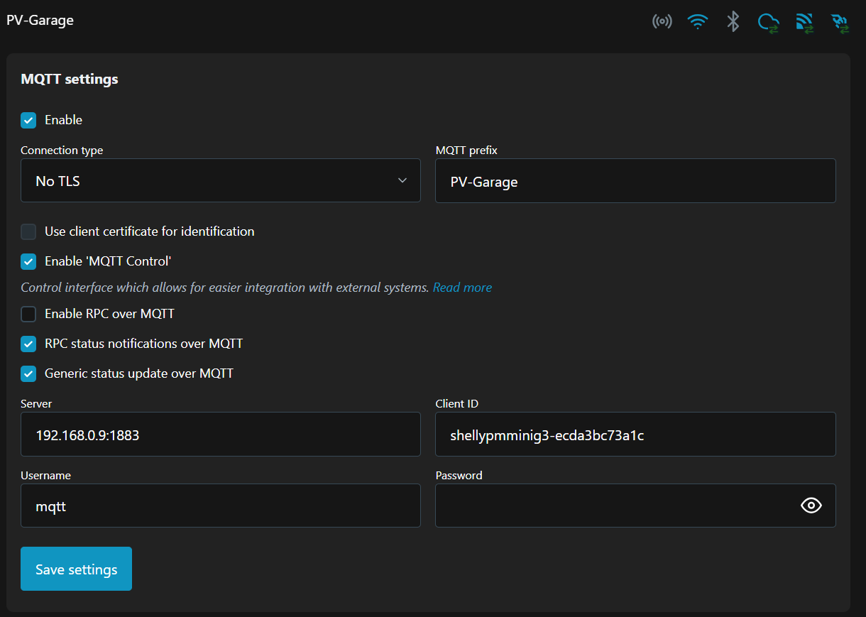Image resolution: width=866 pixels, height=617 pixels.
Task: Open the Read more link
Action: [462, 288]
